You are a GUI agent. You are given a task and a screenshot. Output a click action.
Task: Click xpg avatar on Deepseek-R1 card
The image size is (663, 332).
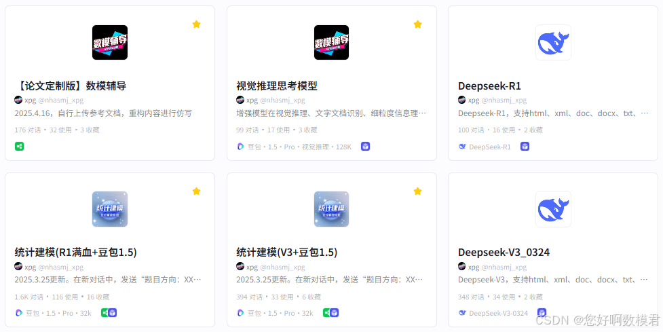pyautogui.click(x=461, y=100)
